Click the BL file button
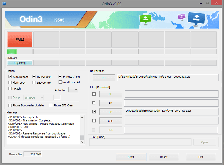 pos(111,94)
